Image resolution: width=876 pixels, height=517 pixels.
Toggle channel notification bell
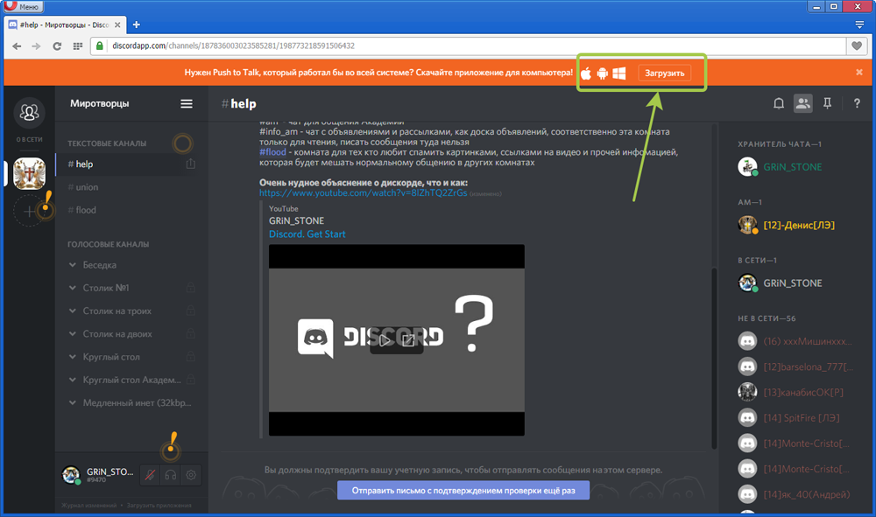point(778,103)
